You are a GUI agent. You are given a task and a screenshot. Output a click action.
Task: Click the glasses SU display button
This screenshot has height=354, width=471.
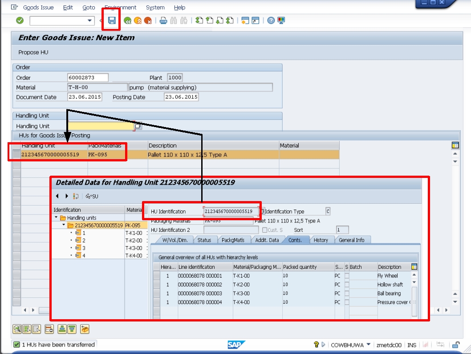pyautogui.click(x=92, y=196)
